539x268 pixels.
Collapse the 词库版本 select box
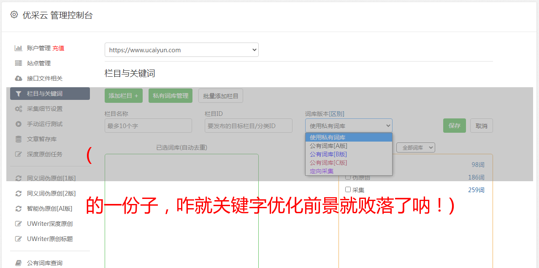click(x=349, y=126)
